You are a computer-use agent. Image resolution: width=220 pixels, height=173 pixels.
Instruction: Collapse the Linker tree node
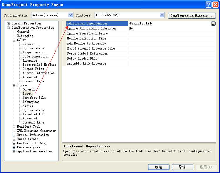(14, 85)
